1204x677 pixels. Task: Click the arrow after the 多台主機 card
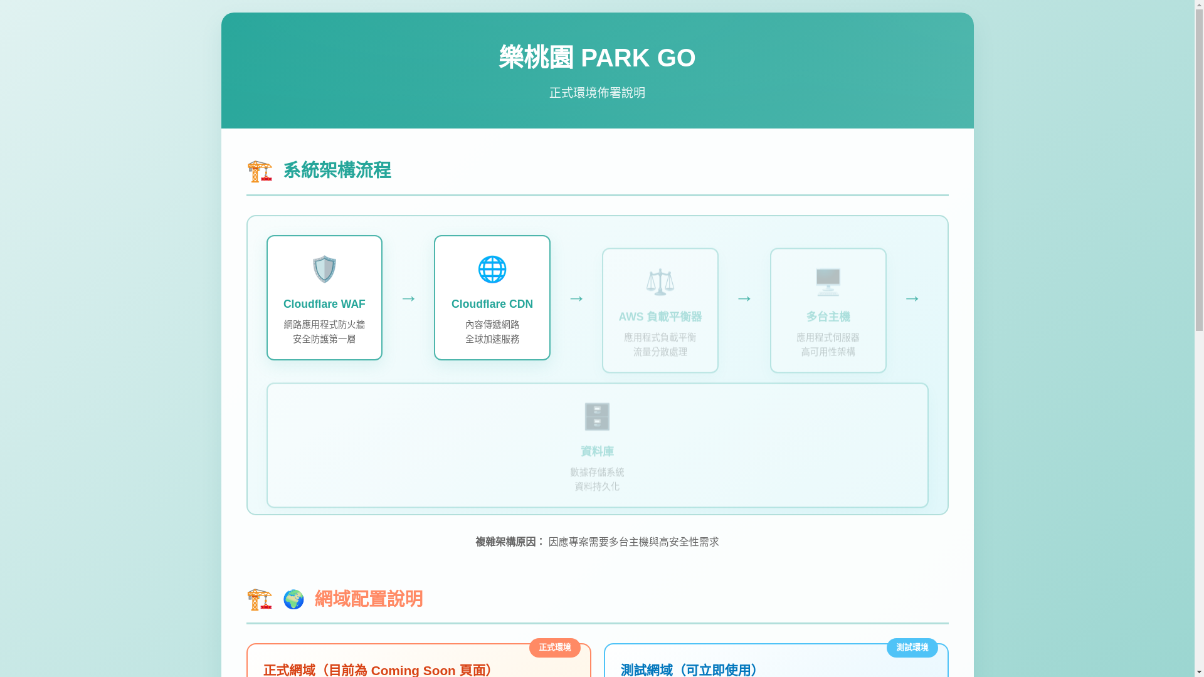(x=912, y=298)
